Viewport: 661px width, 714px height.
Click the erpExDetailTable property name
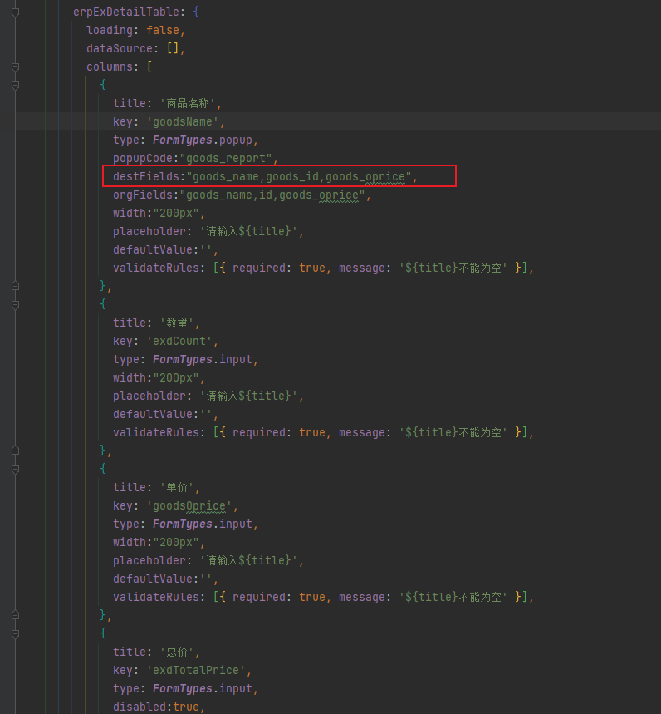126,12
